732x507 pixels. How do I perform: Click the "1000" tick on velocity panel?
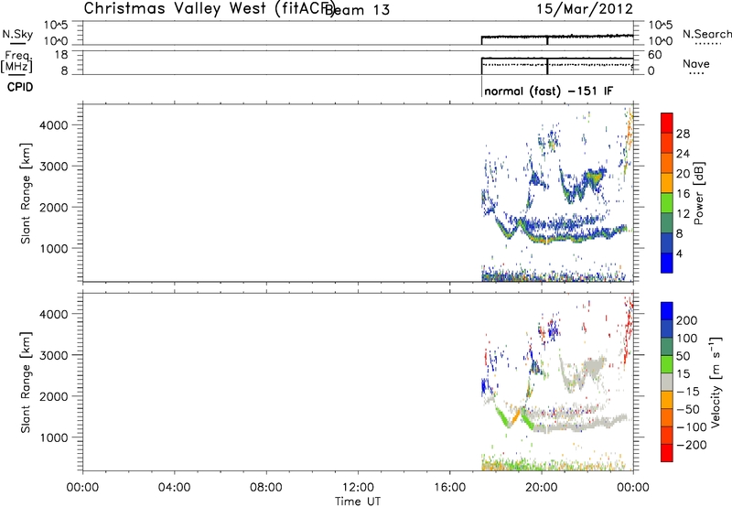pyautogui.click(x=54, y=437)
